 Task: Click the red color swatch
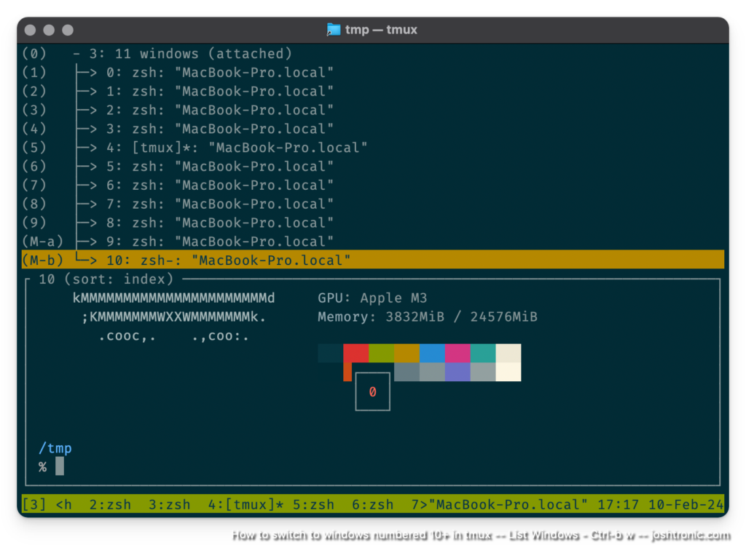click(x=356, y=353)
